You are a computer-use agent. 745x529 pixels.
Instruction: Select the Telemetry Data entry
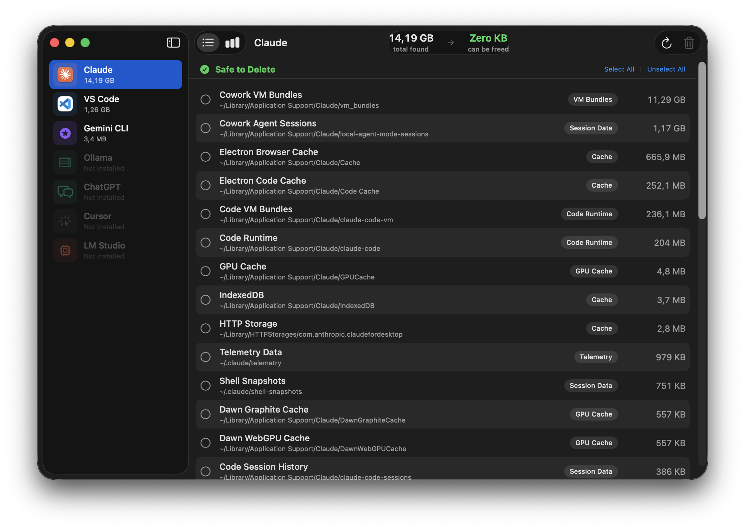point(205,357)
